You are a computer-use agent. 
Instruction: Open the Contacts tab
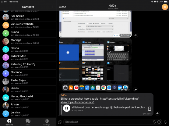click(9, 122)
